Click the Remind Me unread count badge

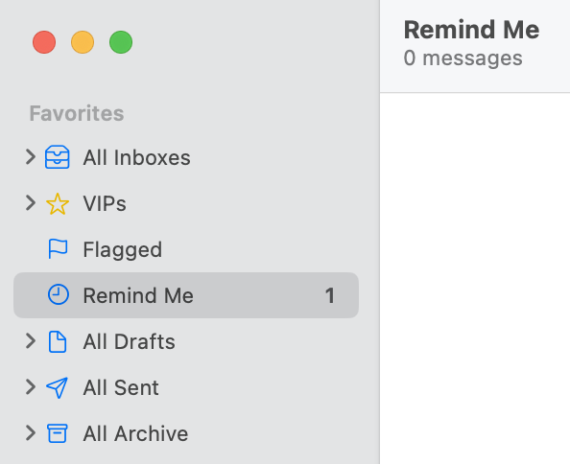tap(330, 295)
